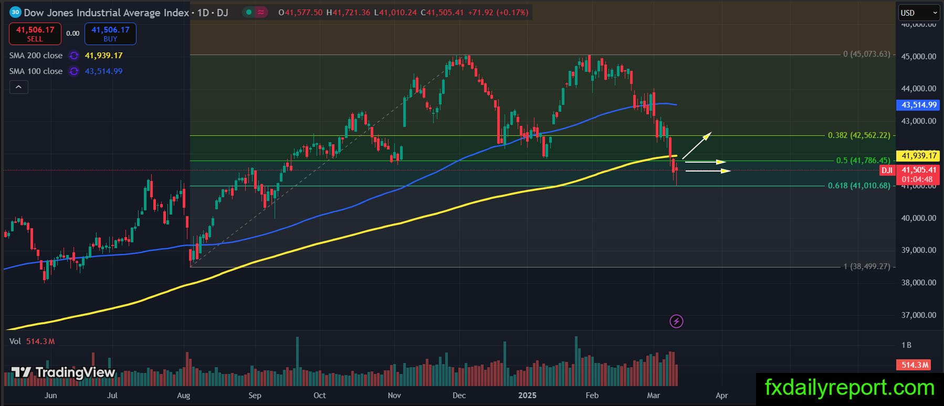
Task: Click the 43,000.00 price scale label
Action: 919,121
